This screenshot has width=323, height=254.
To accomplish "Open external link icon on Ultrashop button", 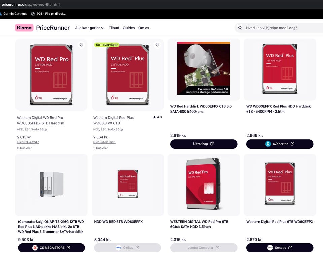I will pos(212,144).
